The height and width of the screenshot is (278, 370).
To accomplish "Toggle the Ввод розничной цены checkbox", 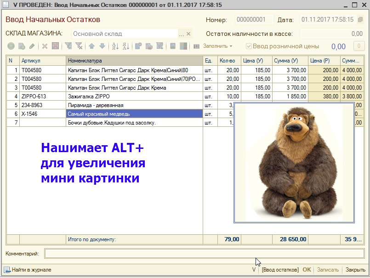I will (249, 46).
